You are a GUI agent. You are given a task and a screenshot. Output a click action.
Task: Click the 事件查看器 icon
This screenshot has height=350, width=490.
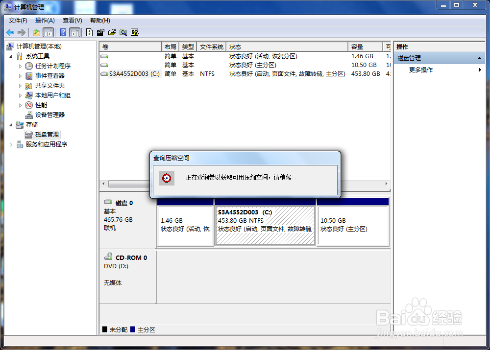(x=29, y=76)
